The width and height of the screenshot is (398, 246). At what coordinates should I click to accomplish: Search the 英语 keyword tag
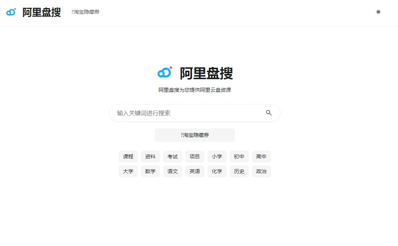tap(195, 171)
